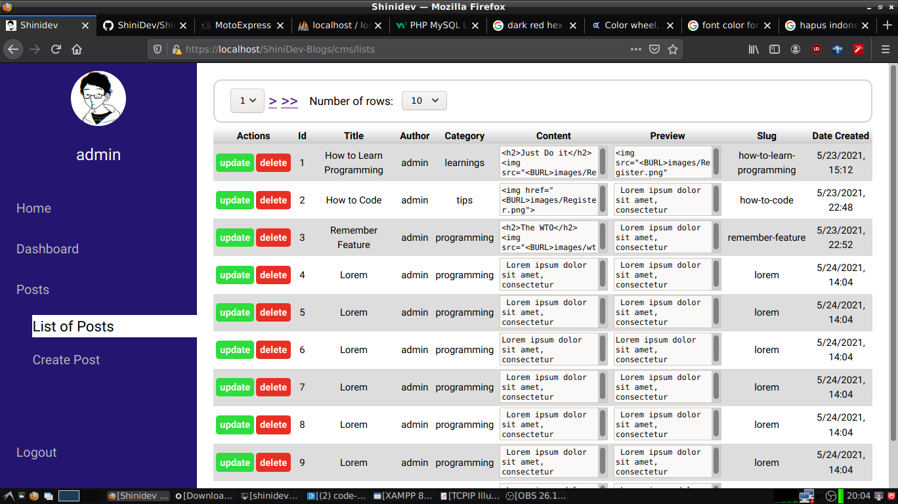898x504 pixels.
Task: Switch to the XAMPP window in taskbar
Action: pos(403,496)
